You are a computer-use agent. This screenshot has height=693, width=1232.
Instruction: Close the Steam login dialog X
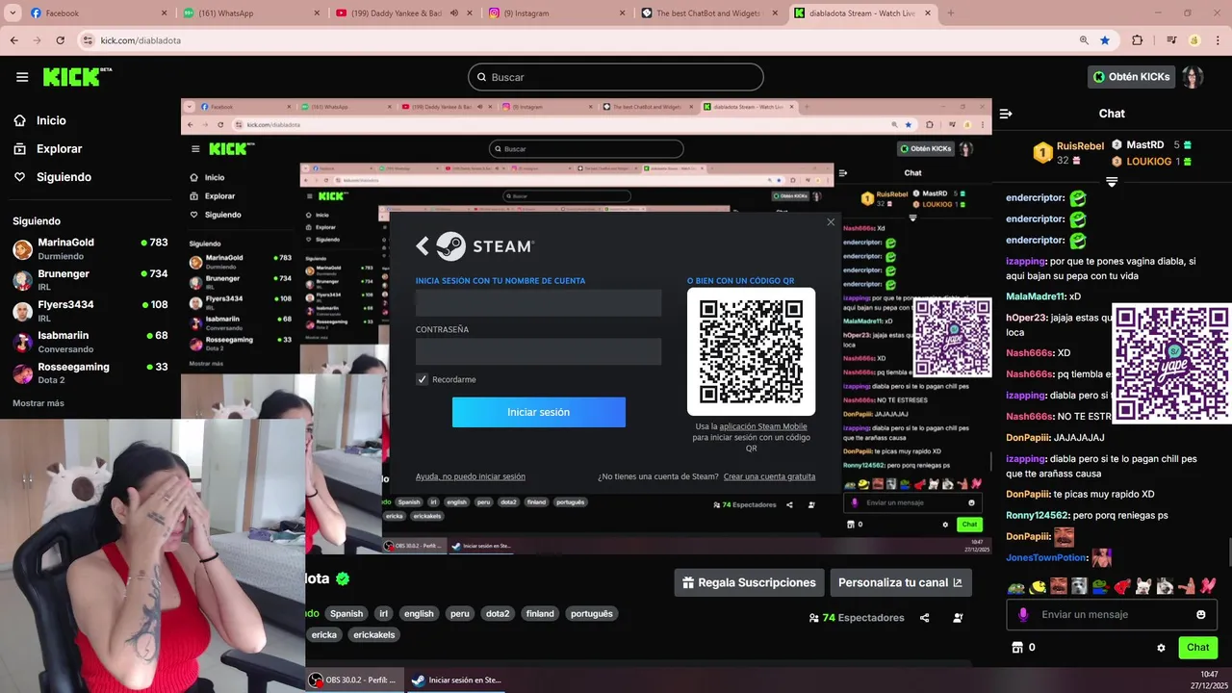point(831,222)
